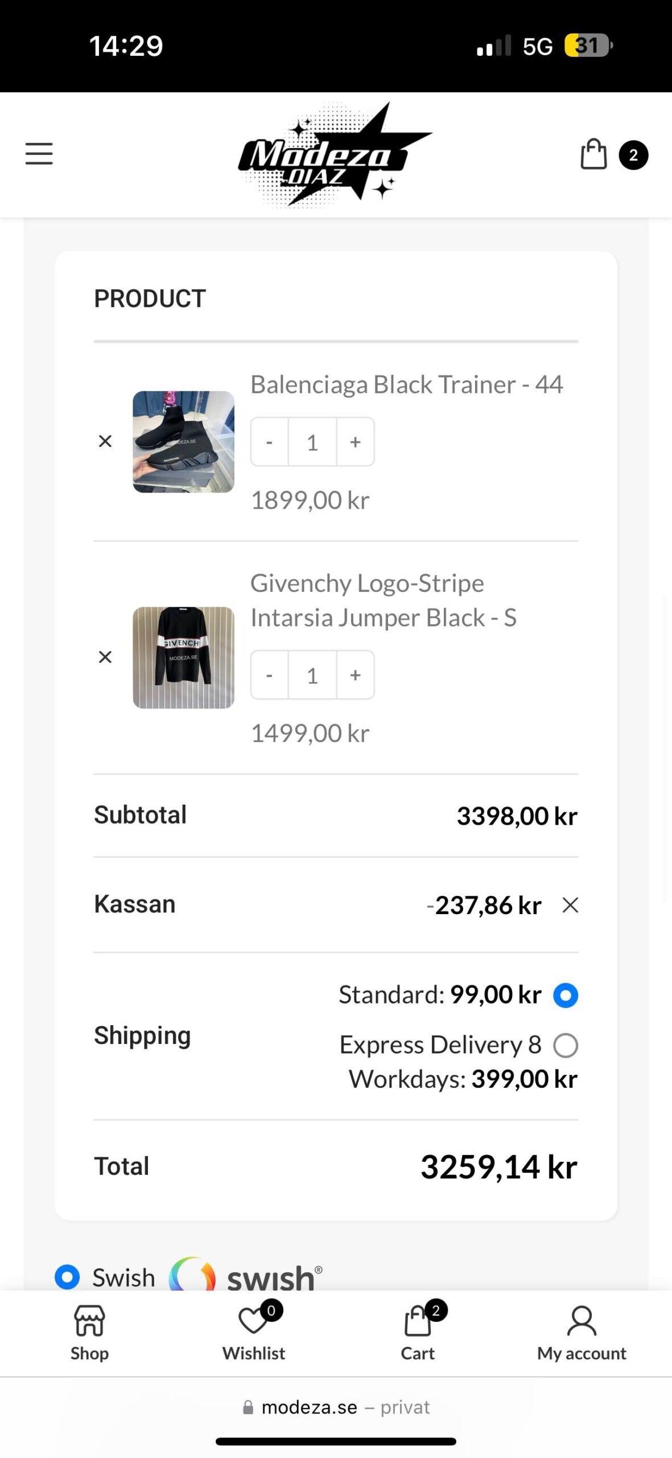This screenshot has width=672, height=1458.
Task: Tap the modeza.se address bar
Action: (336, 1407)
